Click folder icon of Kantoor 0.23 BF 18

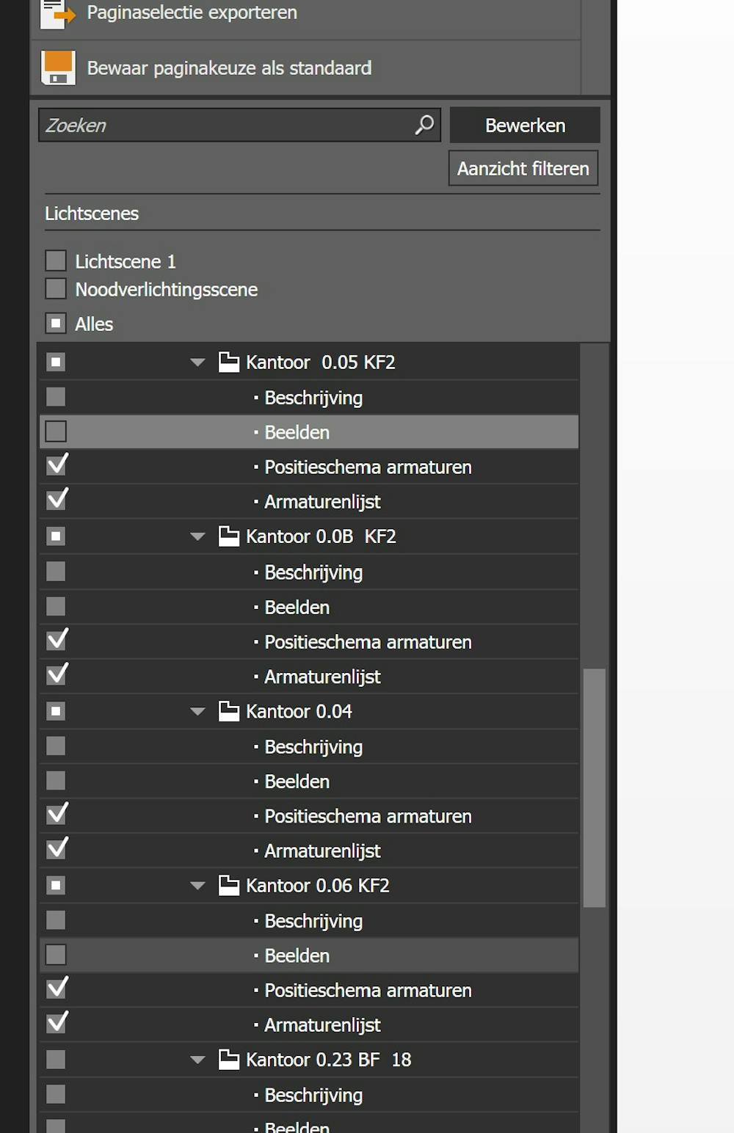pyautogui.click(x=229, y=1060)
